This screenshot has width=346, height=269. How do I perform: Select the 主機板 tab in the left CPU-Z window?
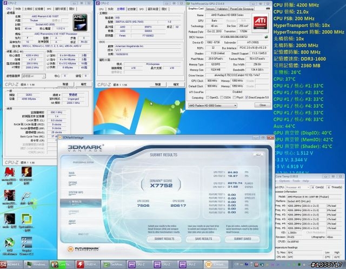29,9
